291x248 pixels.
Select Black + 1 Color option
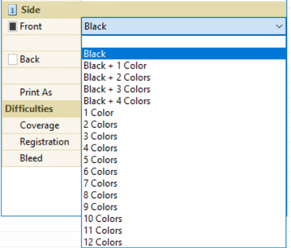184,65
